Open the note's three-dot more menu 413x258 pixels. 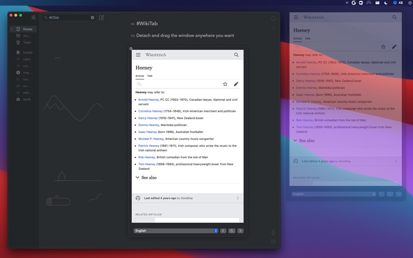pyautogui.click(x=273, y=28)
